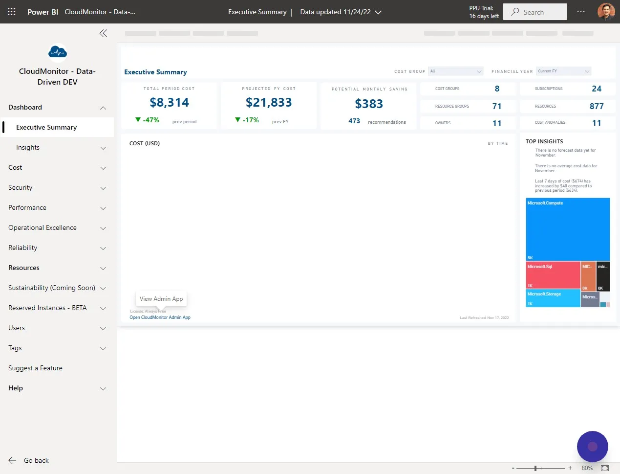This screenshot has width=620, height=474.
Task: Select the gray Micros... treemap tile
Action: pos(590,300)
